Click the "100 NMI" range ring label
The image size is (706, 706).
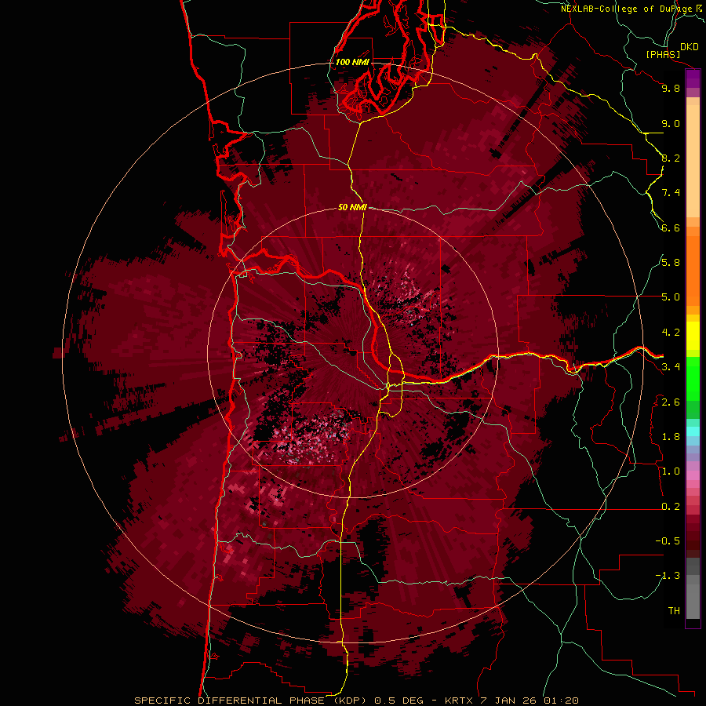tap(352, 62)
